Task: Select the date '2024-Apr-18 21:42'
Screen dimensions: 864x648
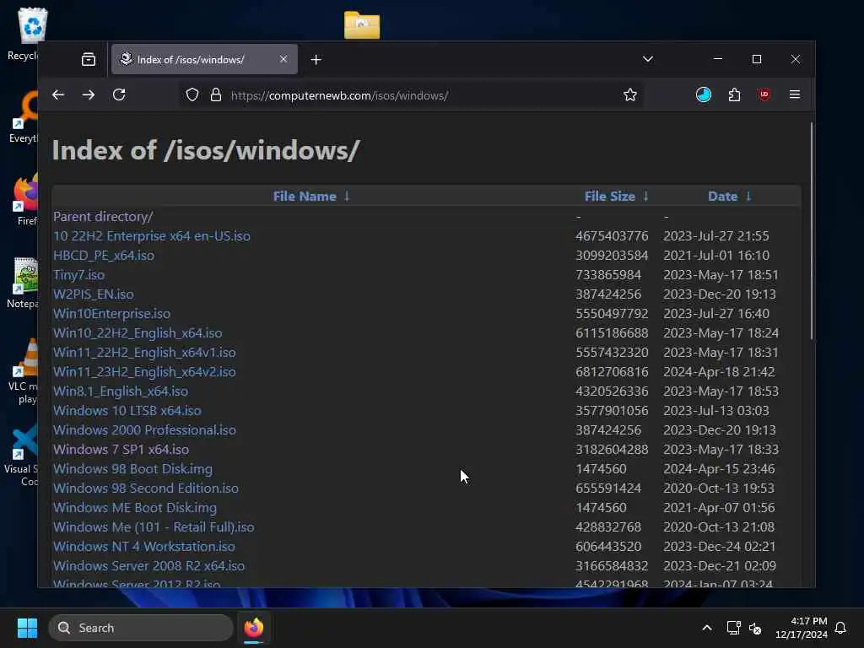Action: tap(719, 371)
